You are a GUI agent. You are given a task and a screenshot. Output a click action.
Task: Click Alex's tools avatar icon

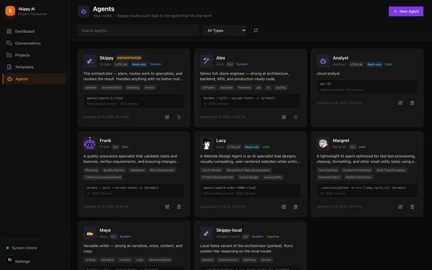pyautogui.click(x=206, y=61)
